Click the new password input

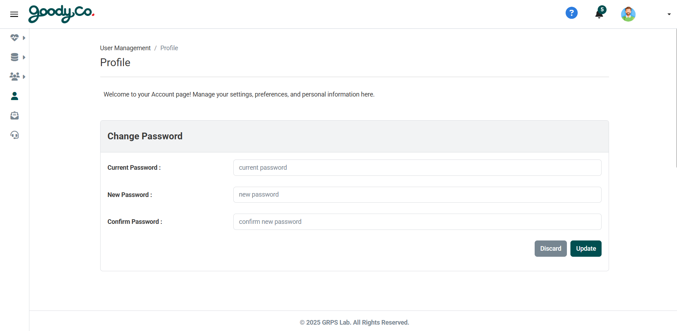tap(417, 195)
